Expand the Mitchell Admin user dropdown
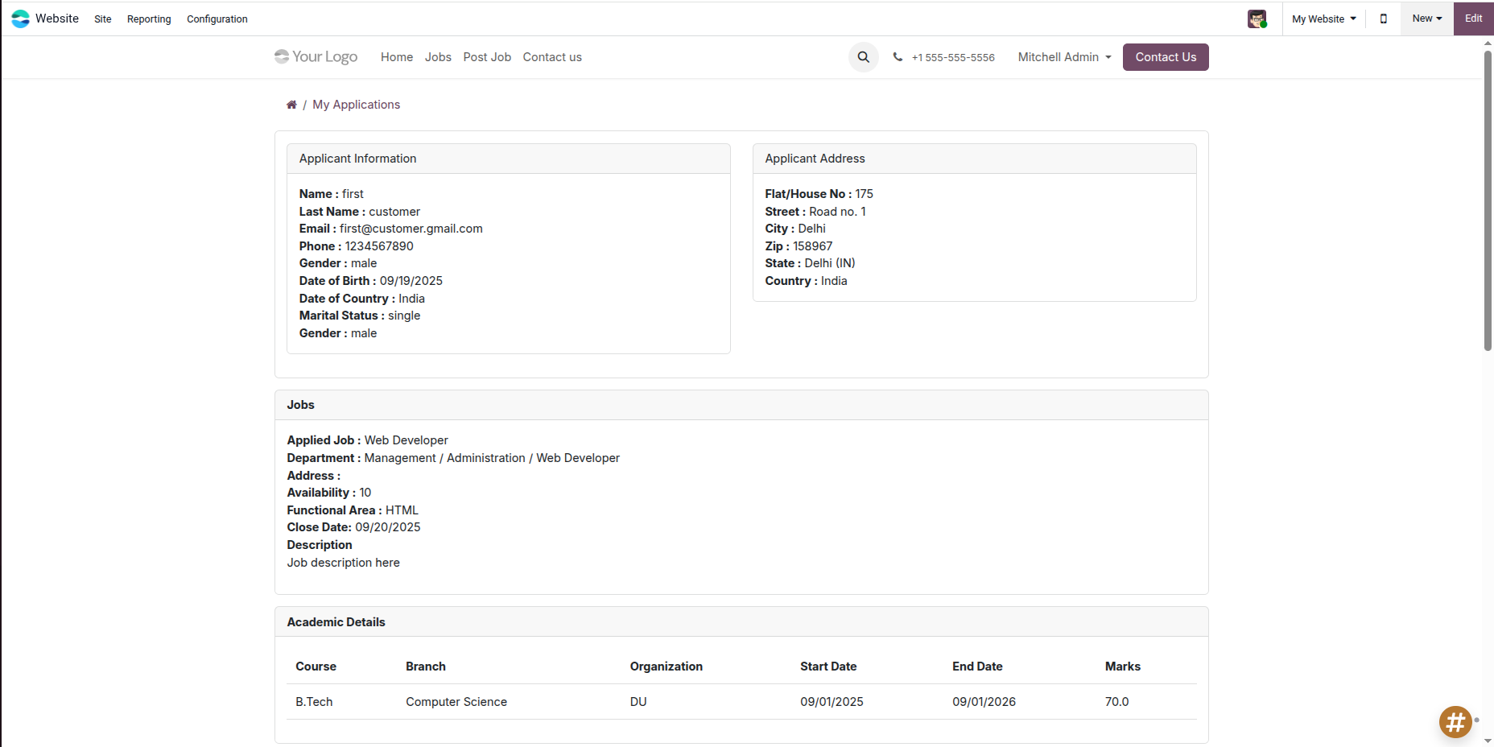Viewport: 1494px width, 747px height. [x=1064, y=57]
